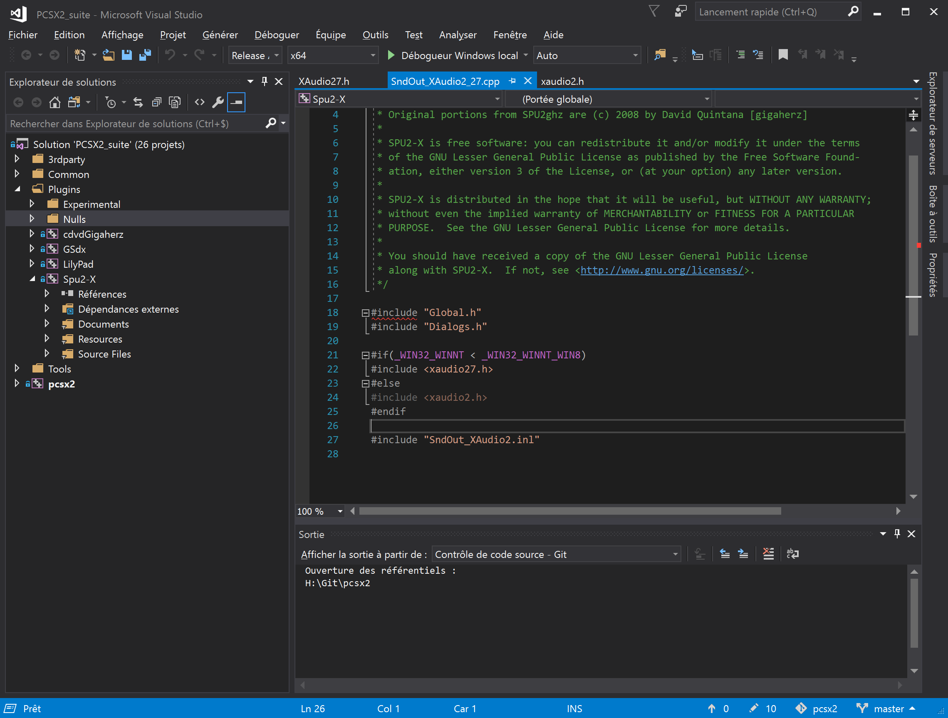This screenshot has width=948, height=718.
Task: Click editor vertical scrollbar thumb
Action: pyautogui.click(x=913, y=245)
